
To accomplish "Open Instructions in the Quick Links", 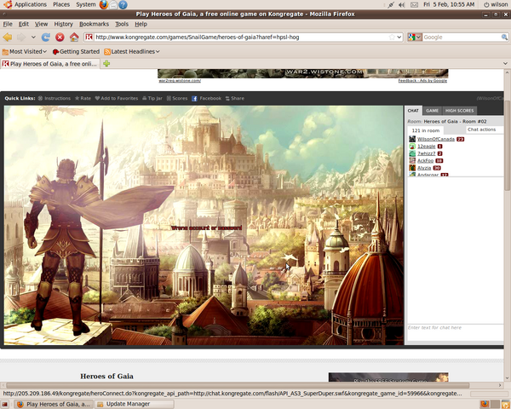I will pos(55,98).
